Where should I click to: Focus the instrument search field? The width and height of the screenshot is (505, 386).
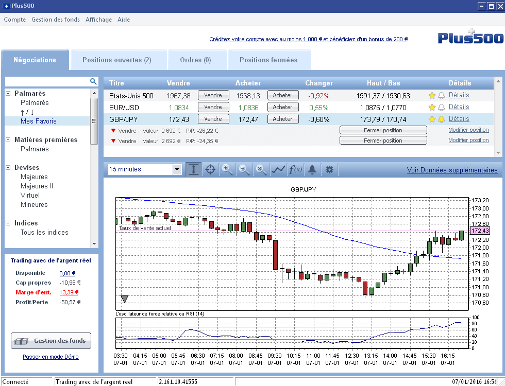tap(47, 81)
